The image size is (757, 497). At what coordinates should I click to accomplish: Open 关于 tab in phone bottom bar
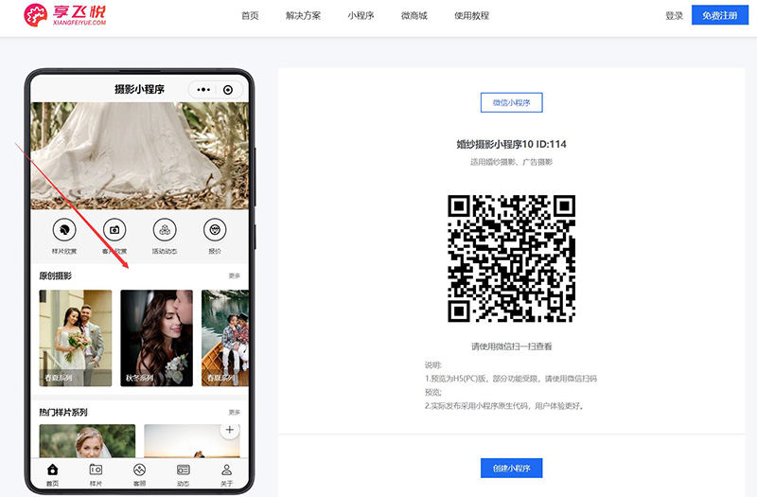(226, 473)
